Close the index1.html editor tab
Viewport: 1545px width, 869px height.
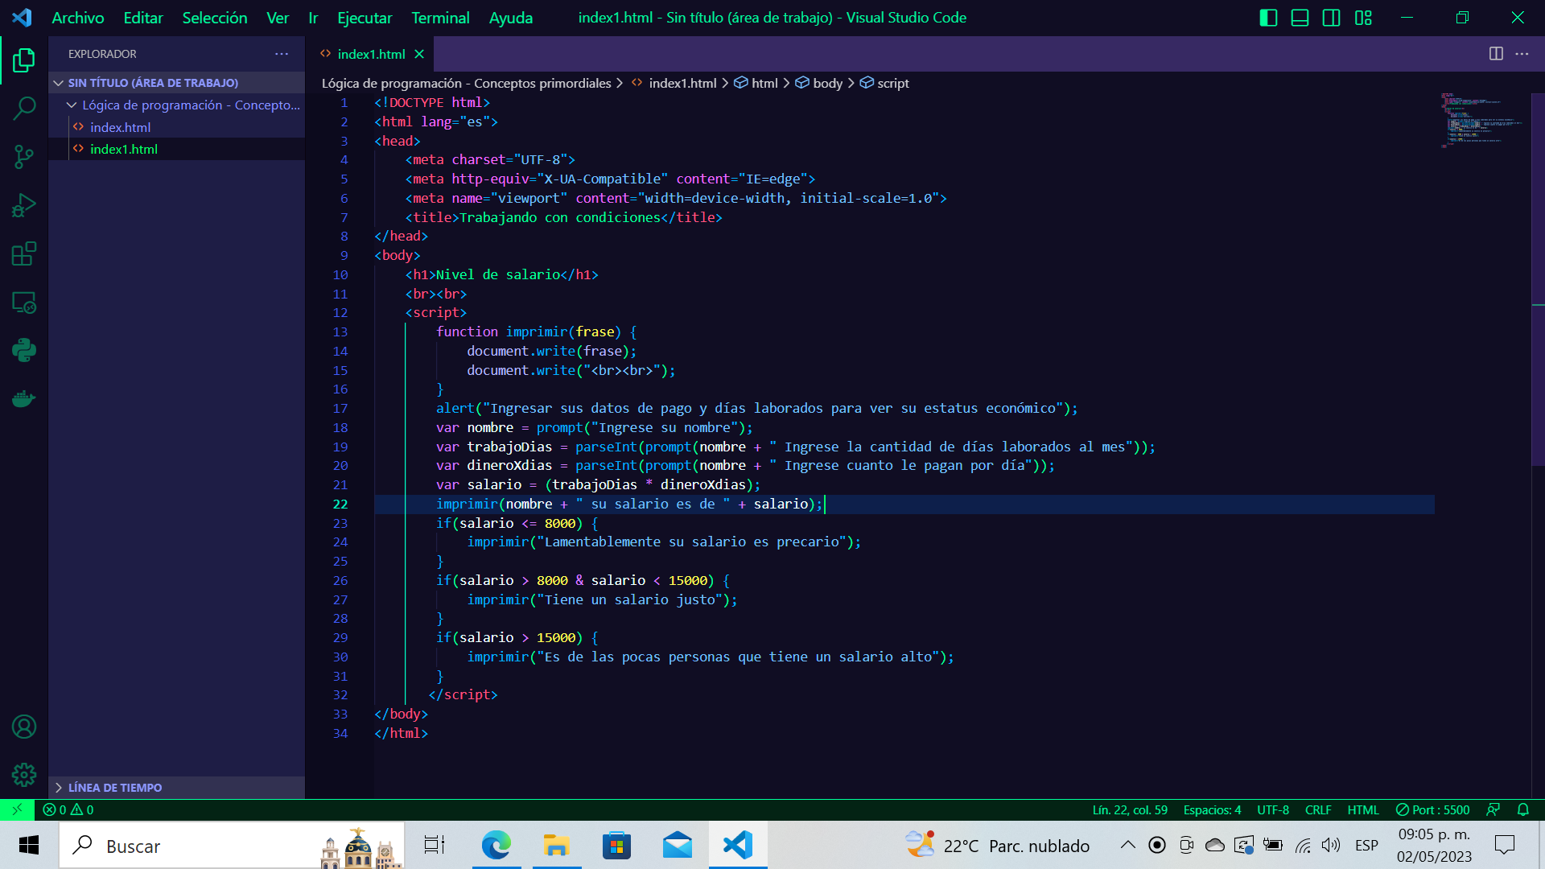tap(419, 54)
